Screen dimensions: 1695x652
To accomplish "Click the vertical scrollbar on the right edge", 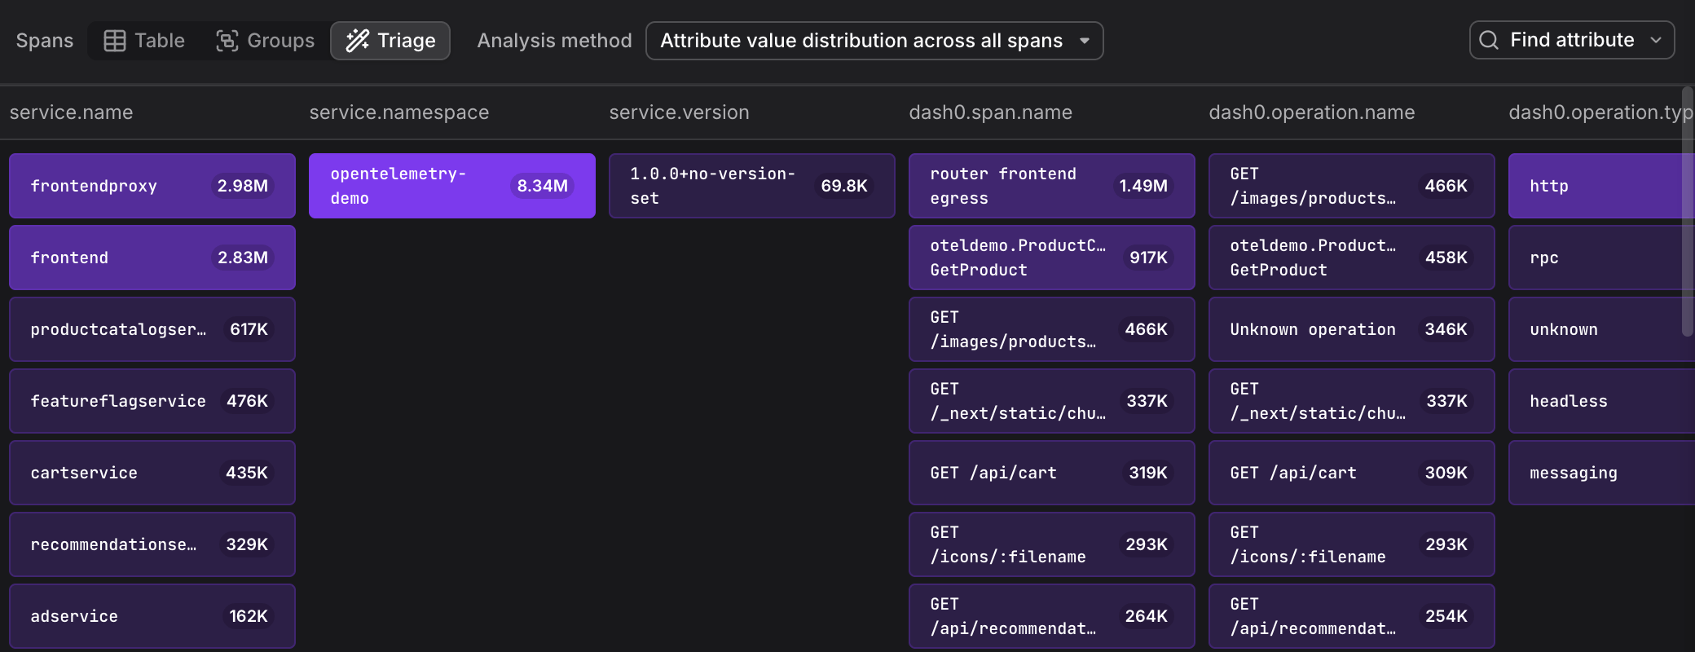I will coord(1687,212).
